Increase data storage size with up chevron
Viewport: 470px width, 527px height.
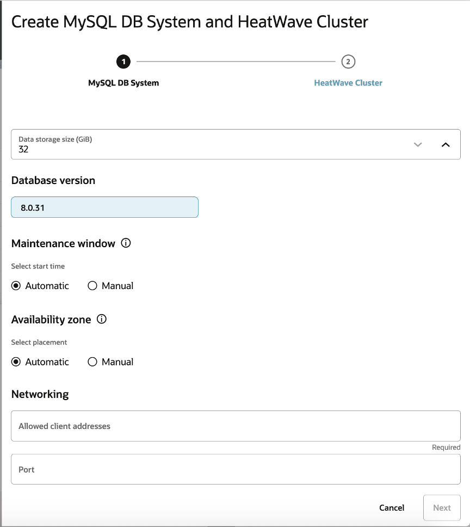click(x=446, y=144)
